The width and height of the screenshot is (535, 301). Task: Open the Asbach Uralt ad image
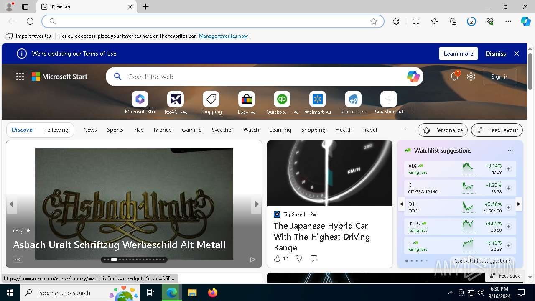tap(134, 204)
